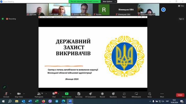The image size is (186, 104).
Task: Open the Participants panel
Action: pos(39,95)
